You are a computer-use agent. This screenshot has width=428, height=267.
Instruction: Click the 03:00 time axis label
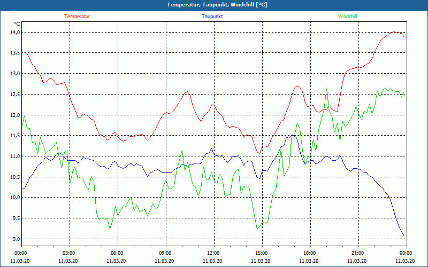(x=69, y=253)
